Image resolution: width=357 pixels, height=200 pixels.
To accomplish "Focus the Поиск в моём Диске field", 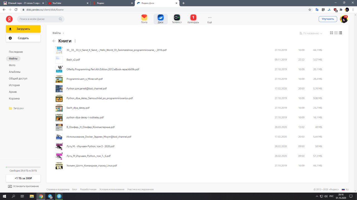I will (x=41, y=19).
